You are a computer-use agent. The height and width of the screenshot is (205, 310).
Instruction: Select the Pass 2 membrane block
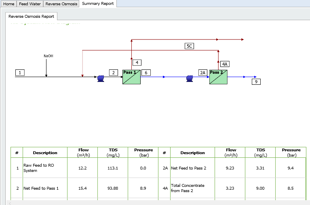218,77
